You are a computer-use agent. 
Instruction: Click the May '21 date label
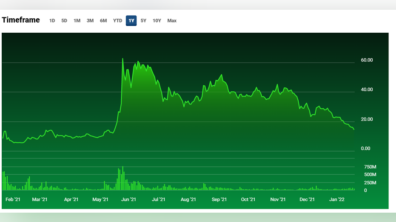100,200
